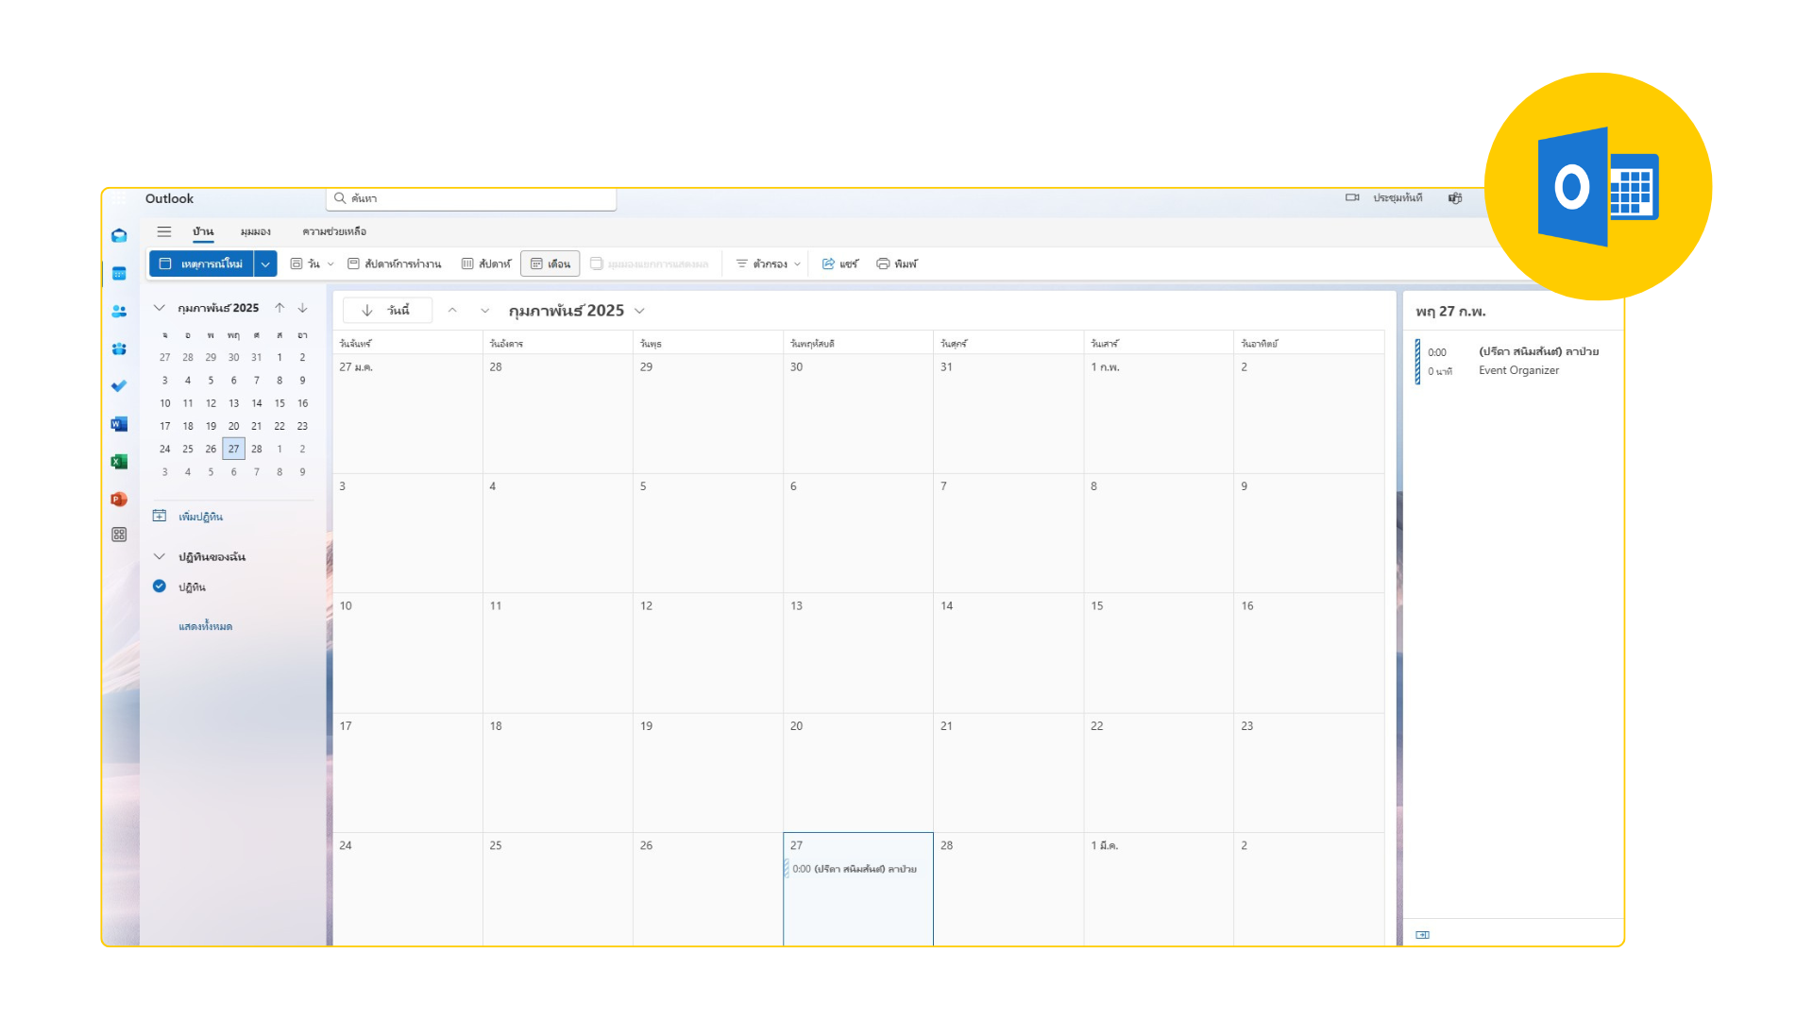
Task: Click the Teams icon in the top bar
Action: (1455, 198)
